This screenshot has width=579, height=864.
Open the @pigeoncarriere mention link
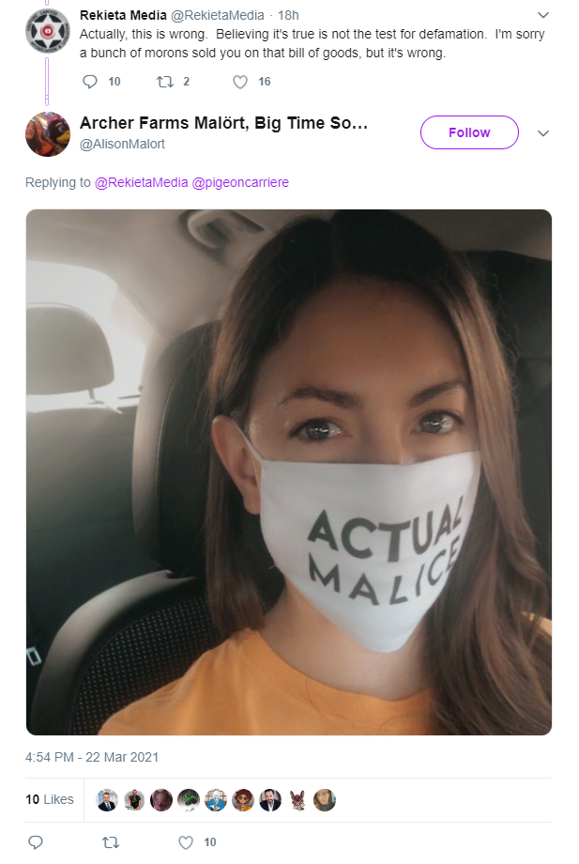click(240, 182)
